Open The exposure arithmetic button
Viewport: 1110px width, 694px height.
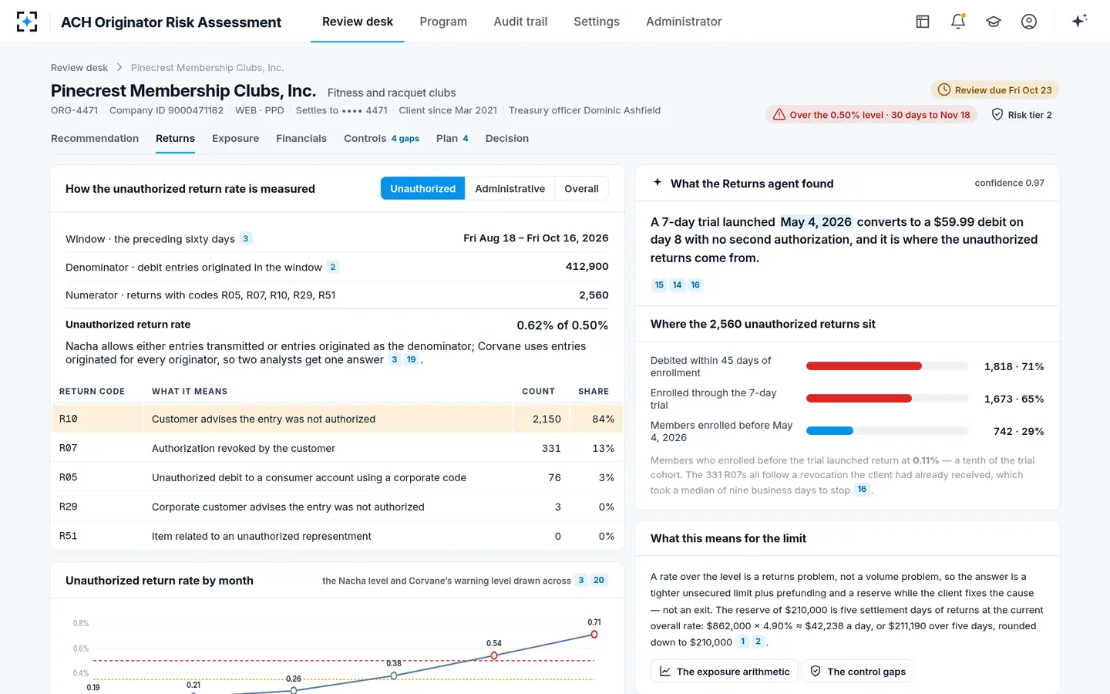tap(725, 672)
